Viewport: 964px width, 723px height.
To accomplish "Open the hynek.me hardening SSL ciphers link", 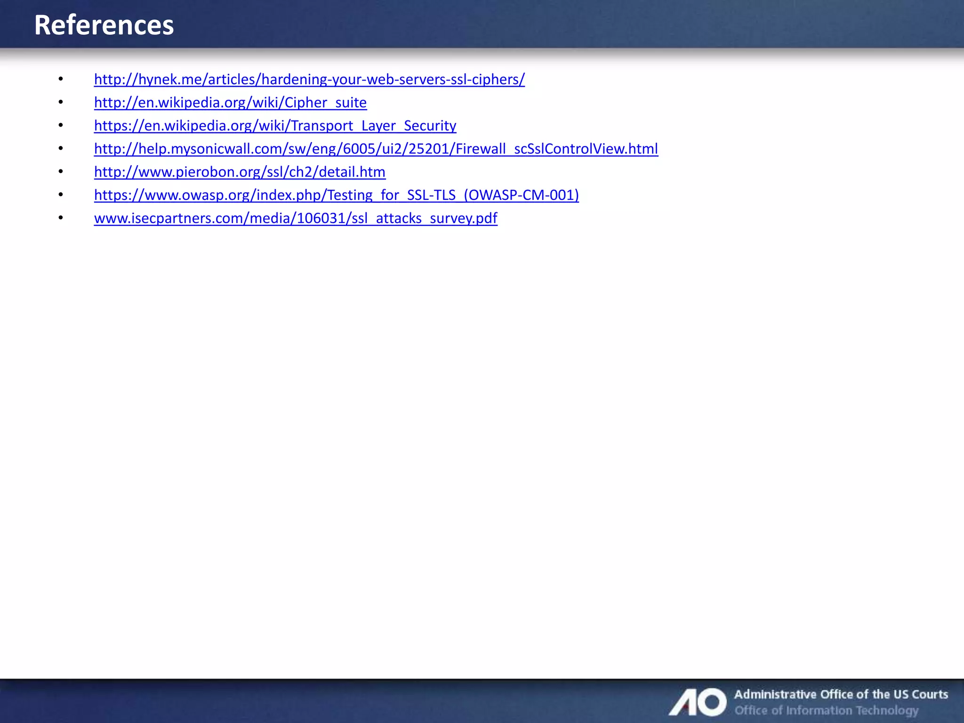I will click(x=309, y=79).
